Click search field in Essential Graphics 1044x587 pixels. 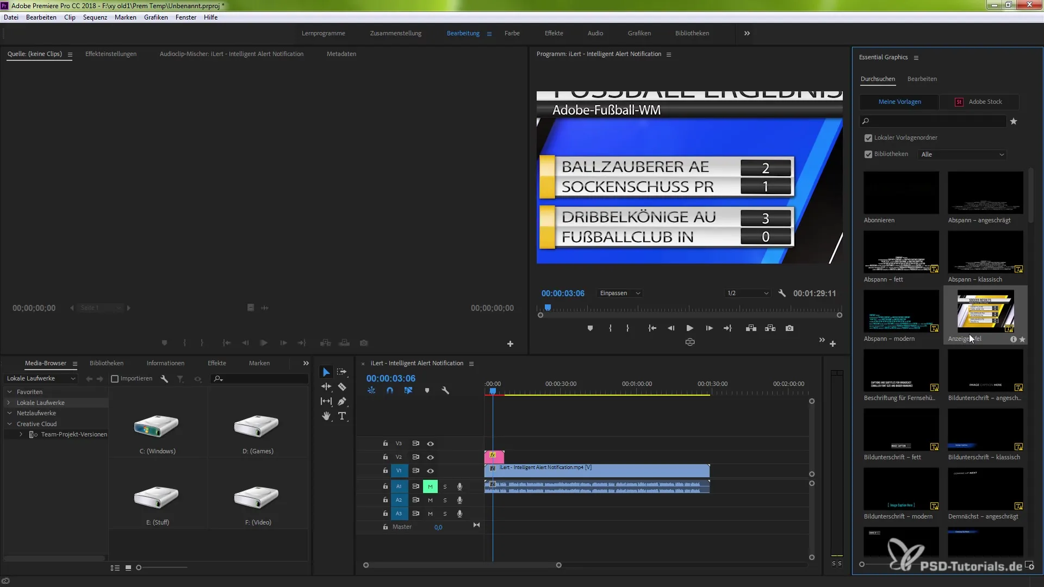click(x=933, y=121)
